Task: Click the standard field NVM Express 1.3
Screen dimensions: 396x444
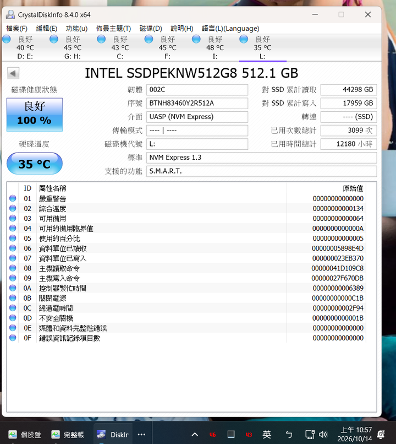Action: pos(261,158)
